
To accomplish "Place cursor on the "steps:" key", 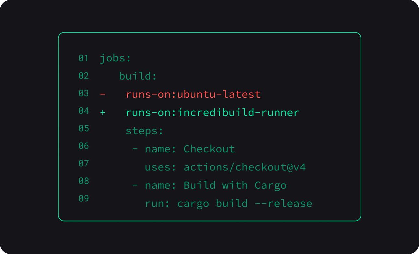I will tap(144, 131).
